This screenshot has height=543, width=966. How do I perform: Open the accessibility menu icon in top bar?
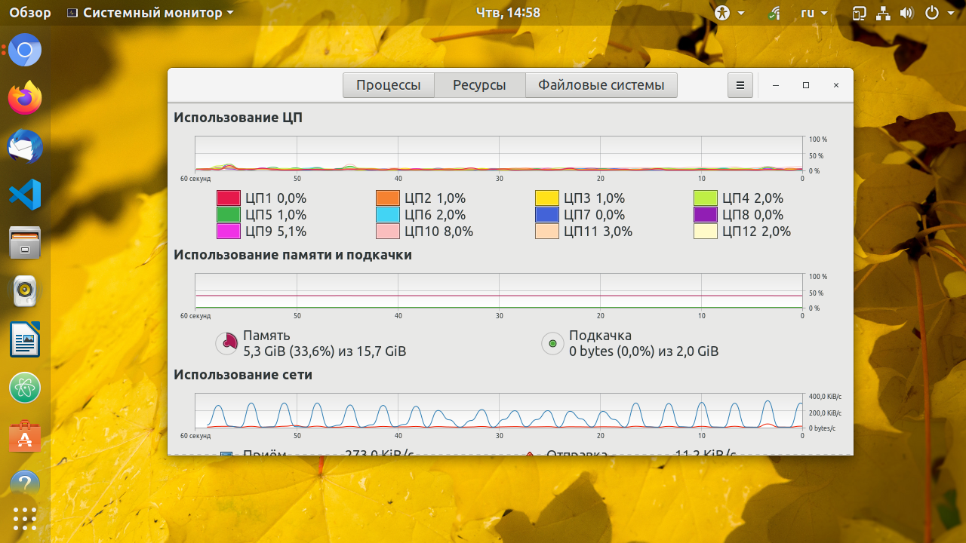(x=723, y=13)
